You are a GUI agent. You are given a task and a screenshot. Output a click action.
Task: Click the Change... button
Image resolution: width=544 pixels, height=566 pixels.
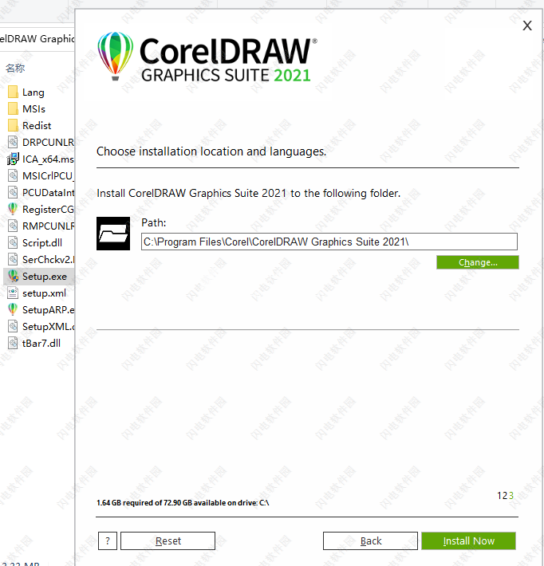coord(478,262)
